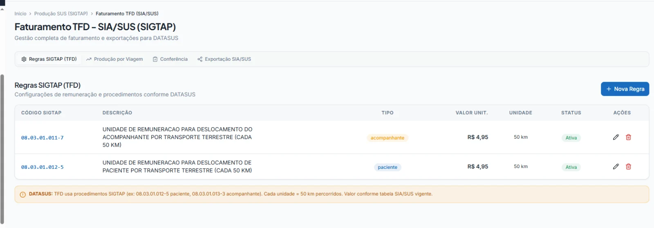654x228 pixels.
Task: Click the gear icon on Regras SIGTAP tab
Action: [x=24, y=59]
